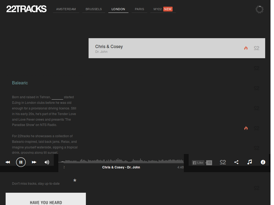Skip forward to next track

[x=34, y=162]
